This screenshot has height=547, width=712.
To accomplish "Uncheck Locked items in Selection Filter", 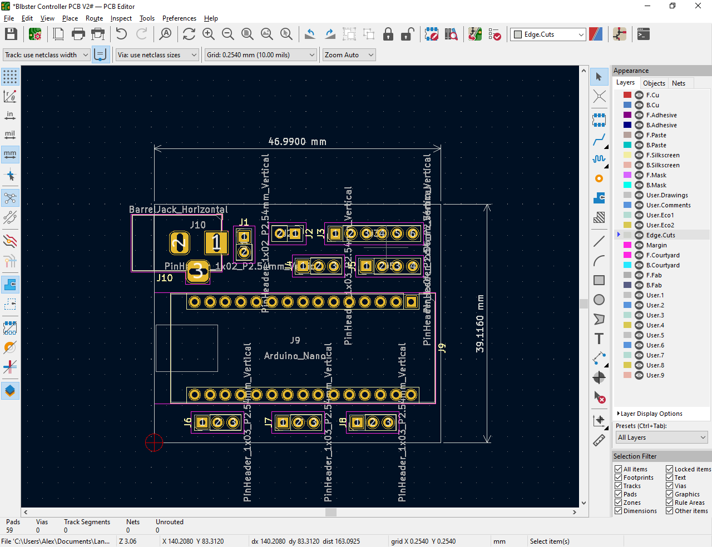I will click(669, 469).
